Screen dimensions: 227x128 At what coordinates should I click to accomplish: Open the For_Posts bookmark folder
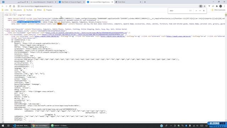click(x=28, y=10)
